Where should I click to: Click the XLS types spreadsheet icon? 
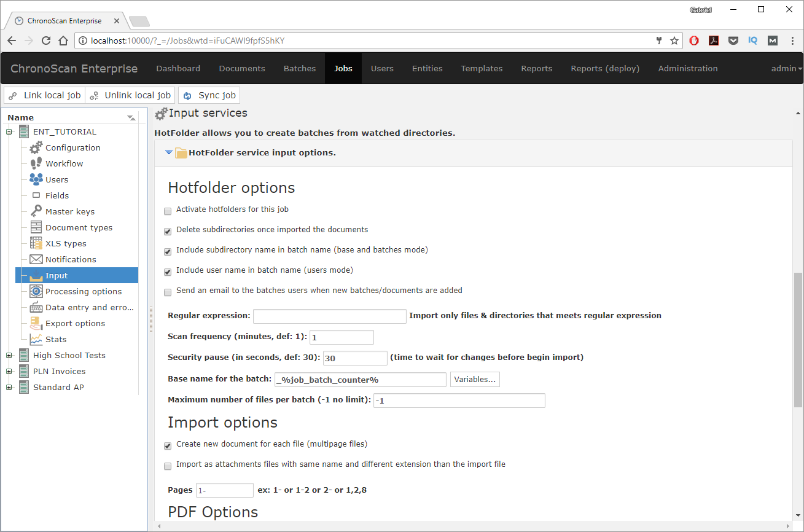(x=36, y=243)
